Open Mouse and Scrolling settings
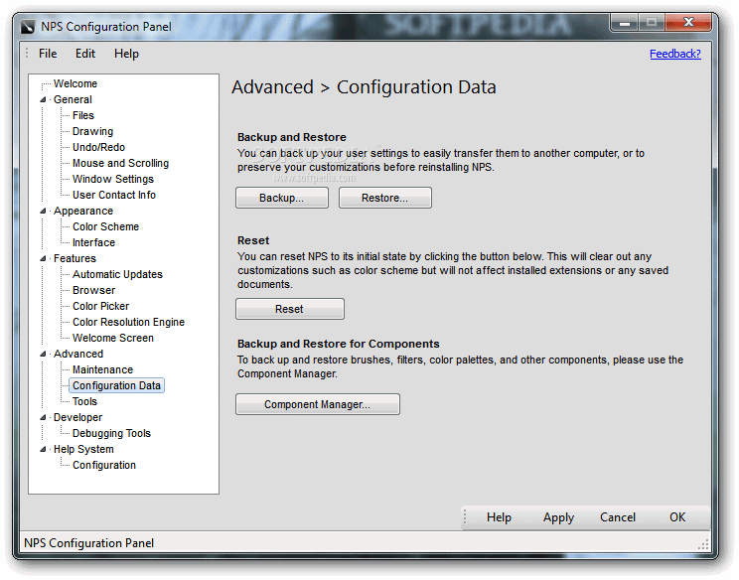The width and height of the screenshot is (739, 580). 120,163
